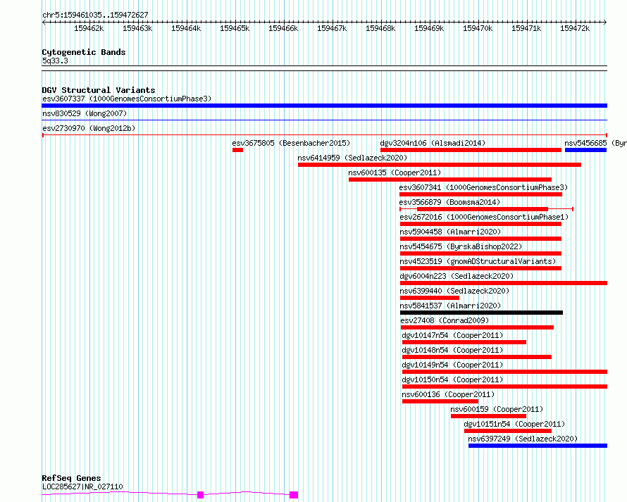627x502 pixels.
Task: Open nsv600136 (Cooper2011) label
Action: click(x=448, y=394)
